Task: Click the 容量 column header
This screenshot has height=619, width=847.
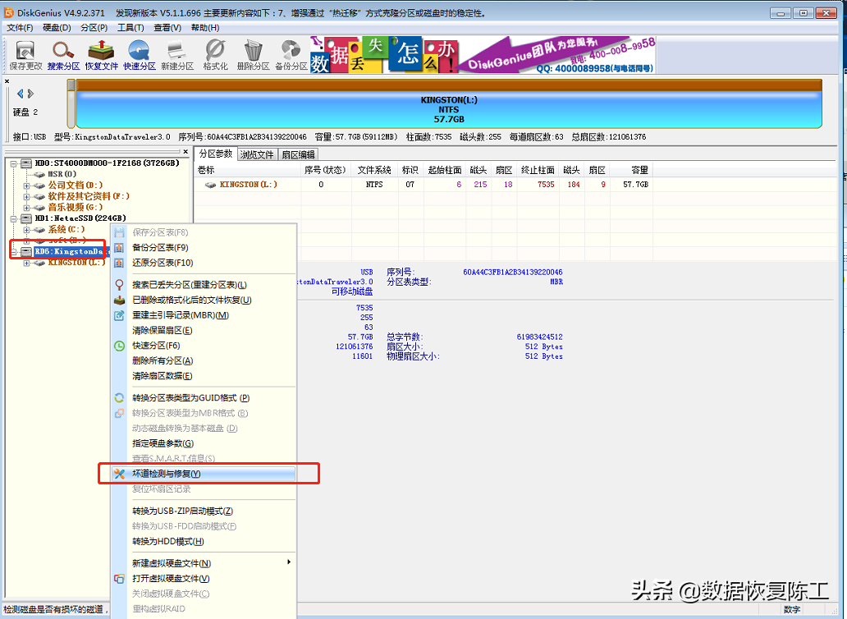Action: 631,170
